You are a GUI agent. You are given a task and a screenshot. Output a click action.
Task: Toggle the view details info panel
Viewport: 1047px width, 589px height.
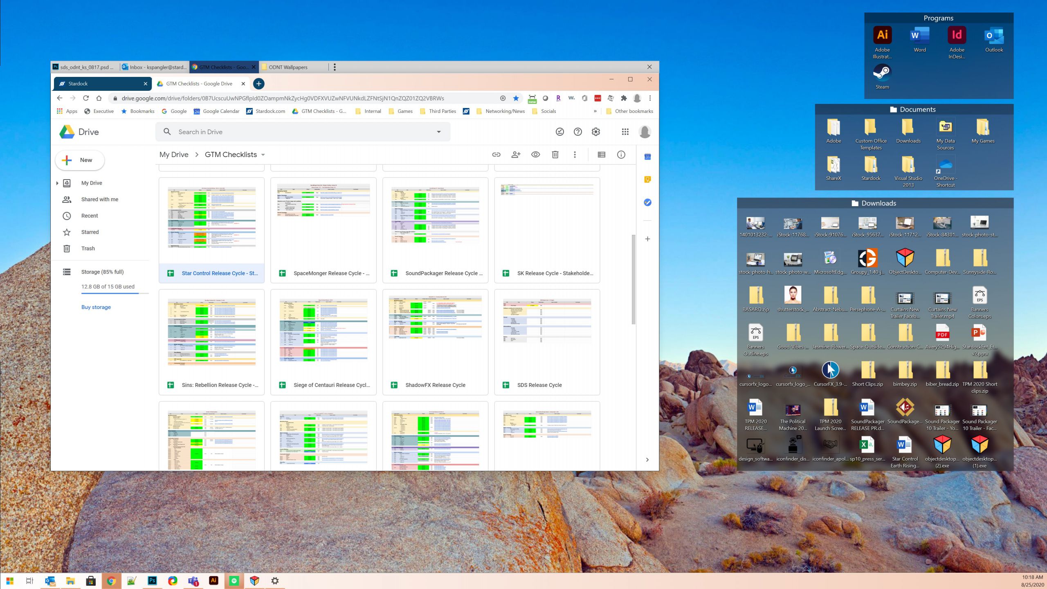621,155
